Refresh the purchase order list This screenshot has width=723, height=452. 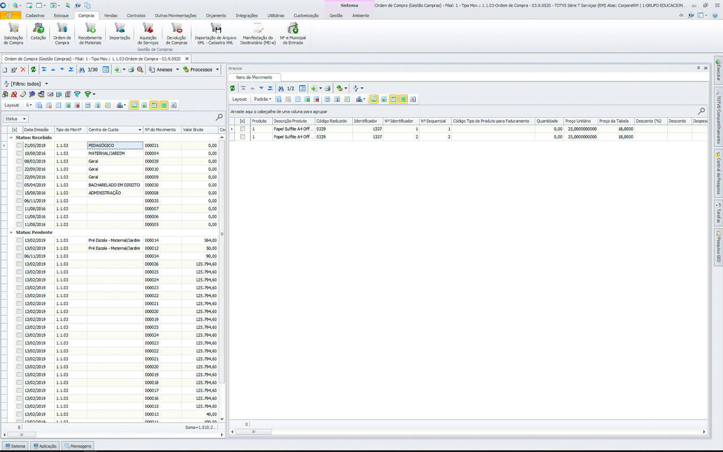tap(33, 70)
